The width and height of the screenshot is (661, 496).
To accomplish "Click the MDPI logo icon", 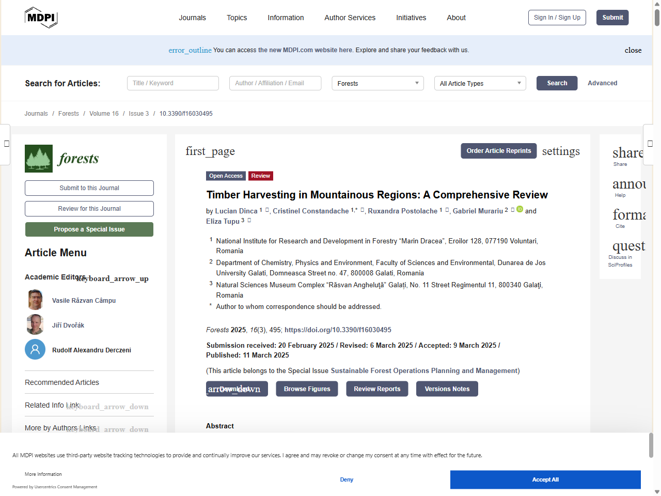I will click(41, 18).
